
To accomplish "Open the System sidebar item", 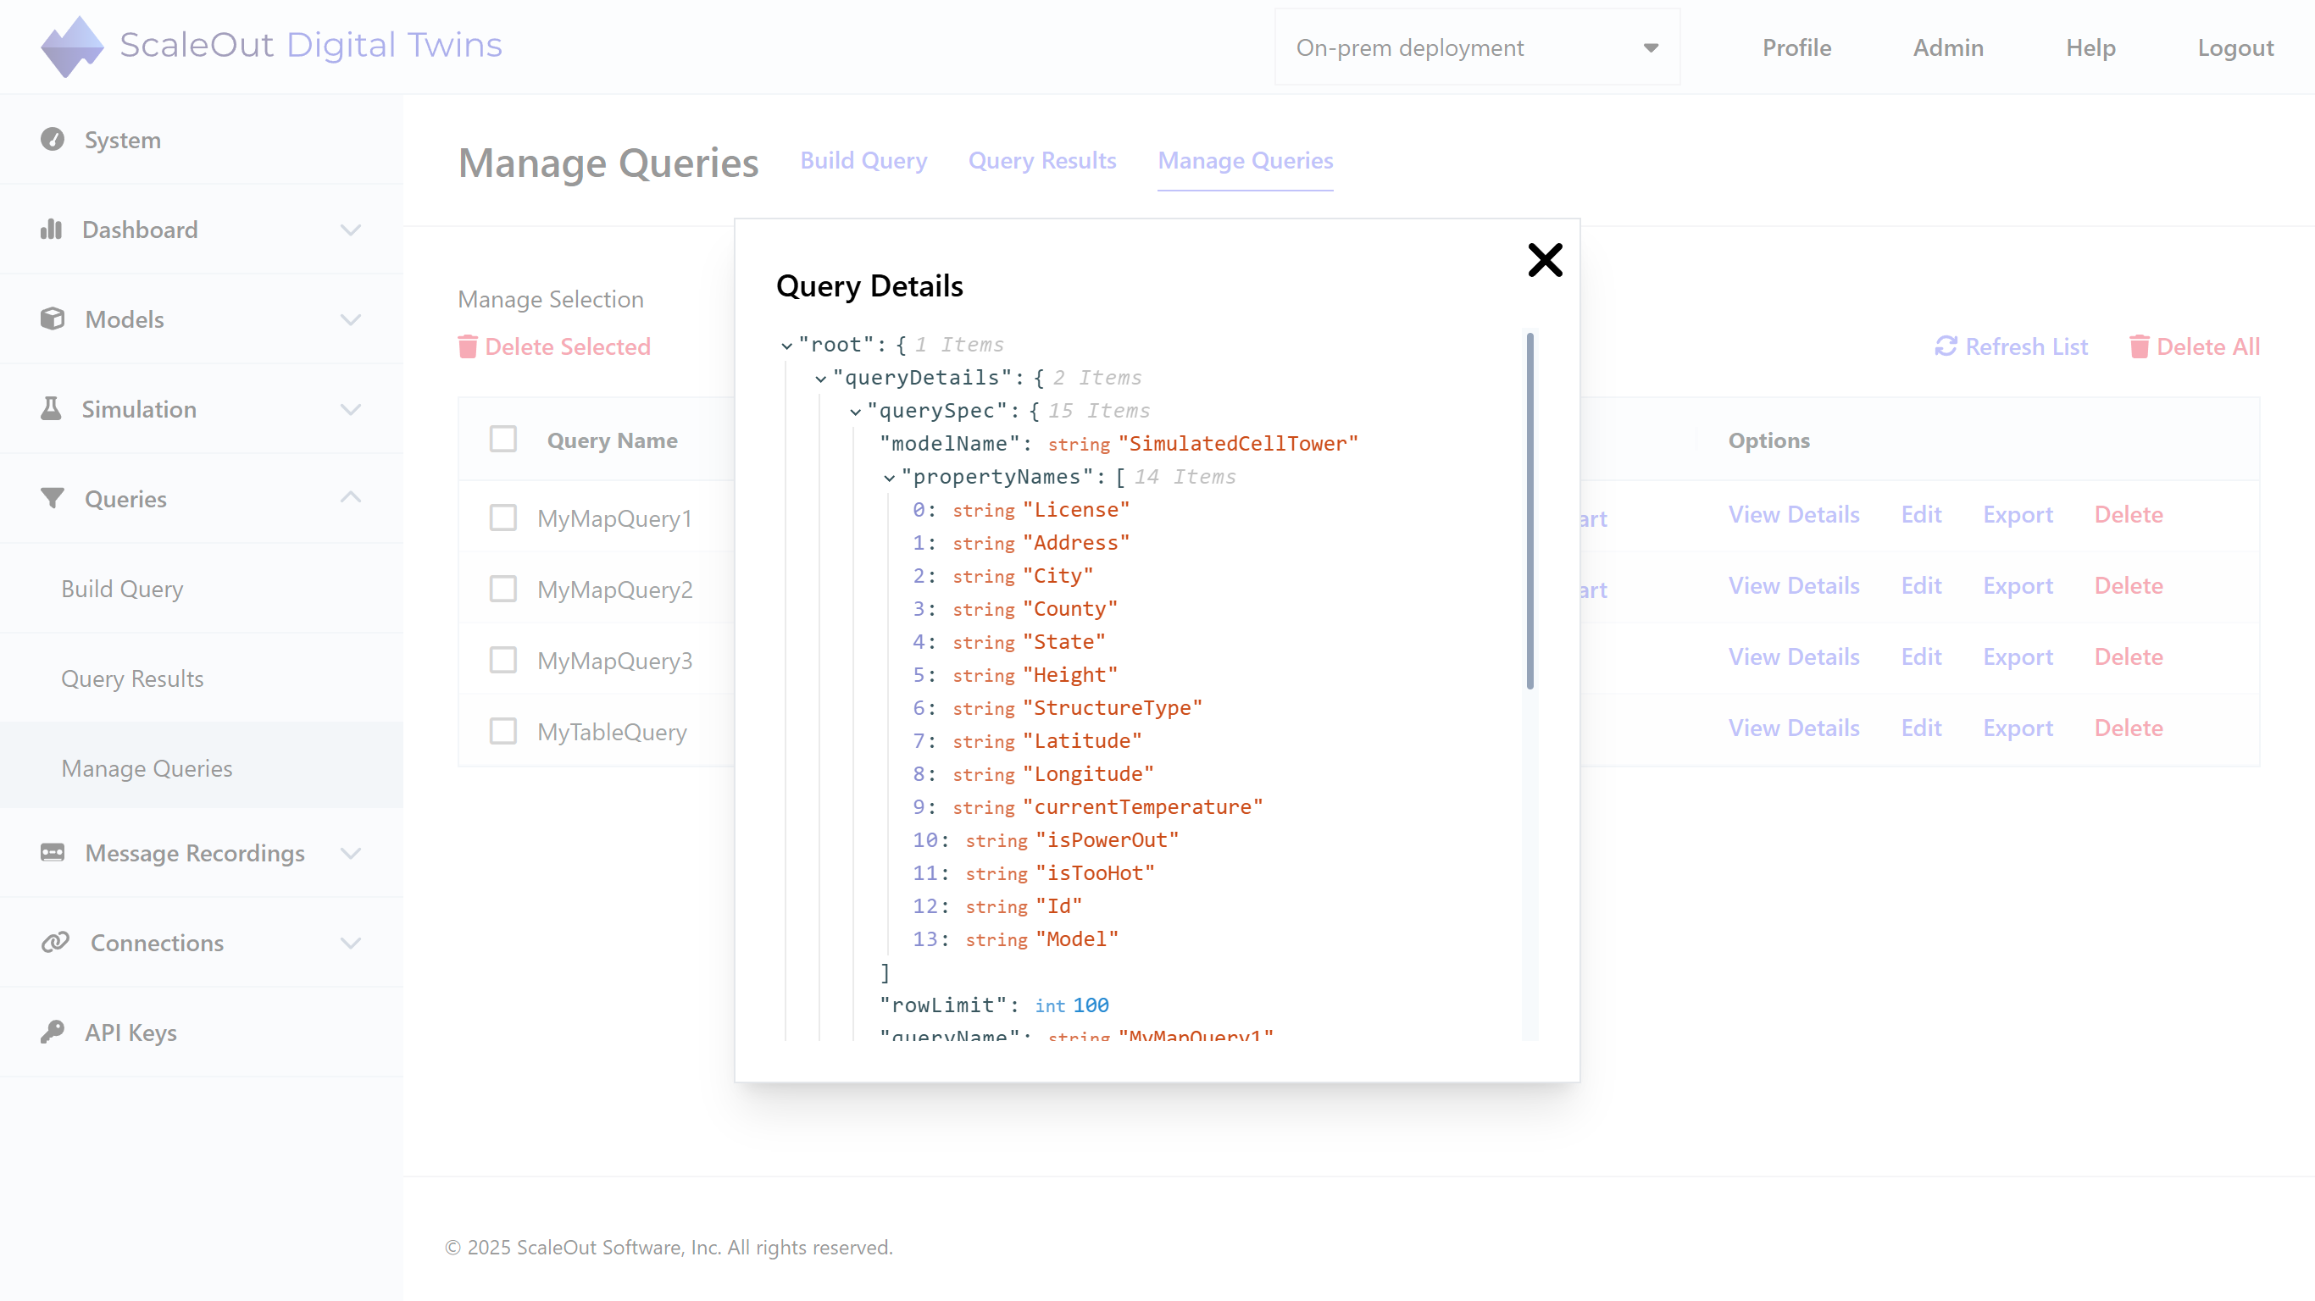I will (x=202, y=139).
